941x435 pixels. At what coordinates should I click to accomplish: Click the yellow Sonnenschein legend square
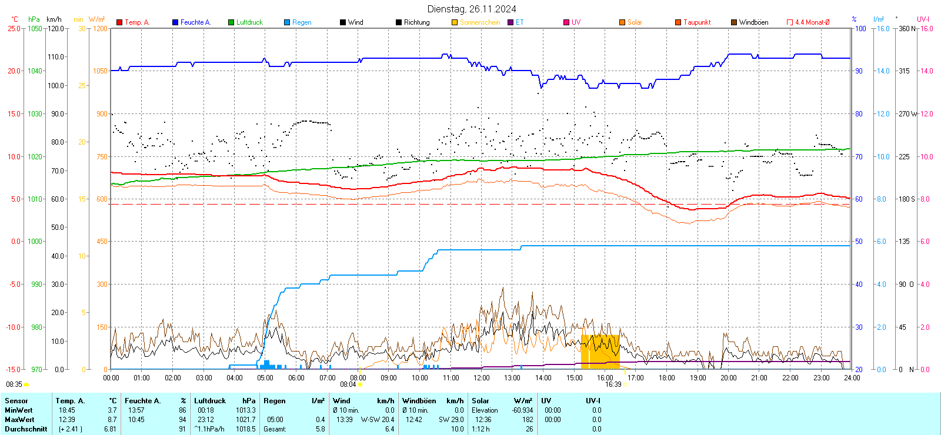455,22
